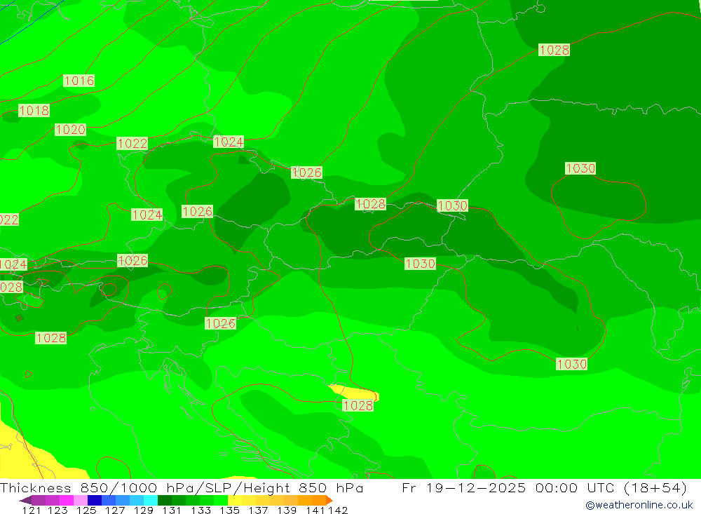701x514 pixels.
Task: Click the legend value 131
Action: [171, 510]
